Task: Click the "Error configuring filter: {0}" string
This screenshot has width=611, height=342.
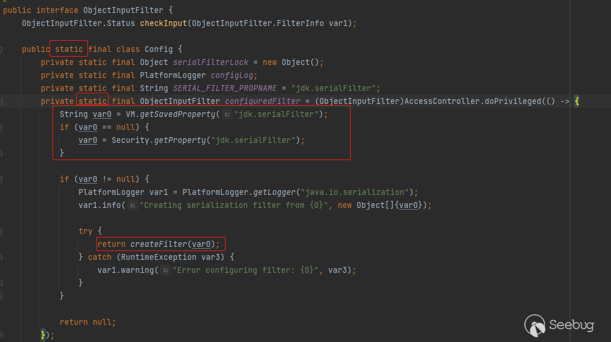Action: point(246,271)
